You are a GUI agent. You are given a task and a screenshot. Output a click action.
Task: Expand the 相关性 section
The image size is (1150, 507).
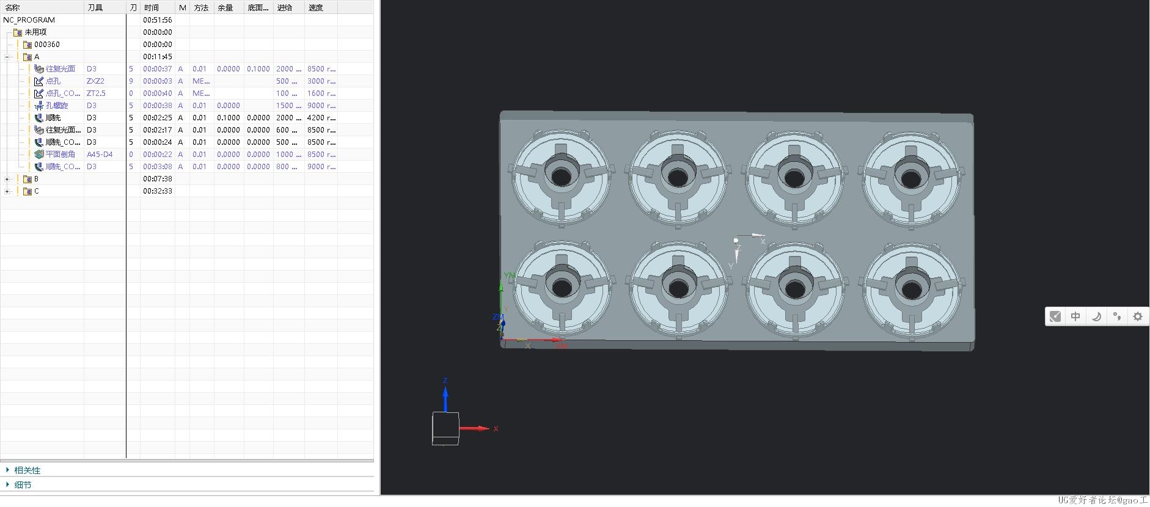(x=7, y=470)
